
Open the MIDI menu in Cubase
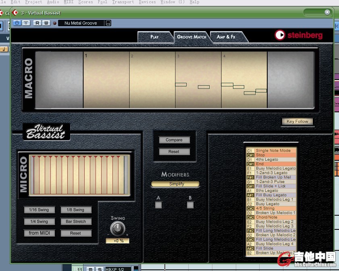[x=69, y=2]
